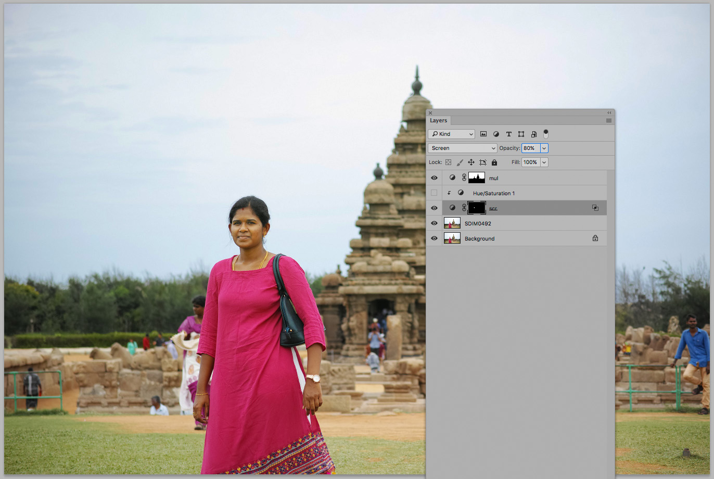Open the Layers panel menu icon
The image size is (714, 479).
click(x=608, y=120)
